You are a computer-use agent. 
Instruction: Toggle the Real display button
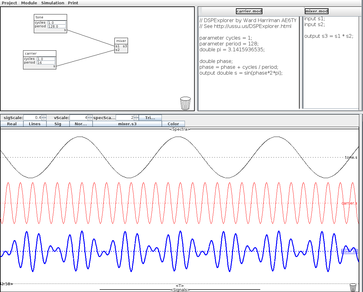(x=12, y=124)
